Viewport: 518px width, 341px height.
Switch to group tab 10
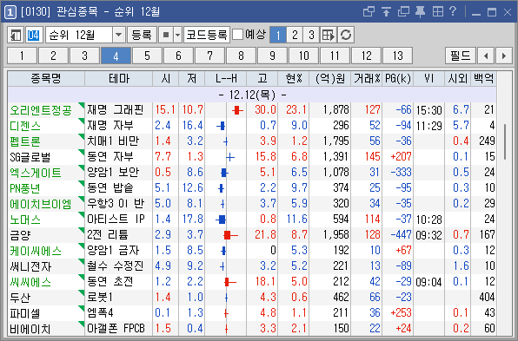[303, 56]
